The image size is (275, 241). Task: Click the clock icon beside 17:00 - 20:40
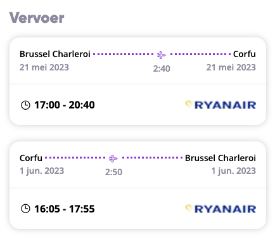(x=25, y=105)
